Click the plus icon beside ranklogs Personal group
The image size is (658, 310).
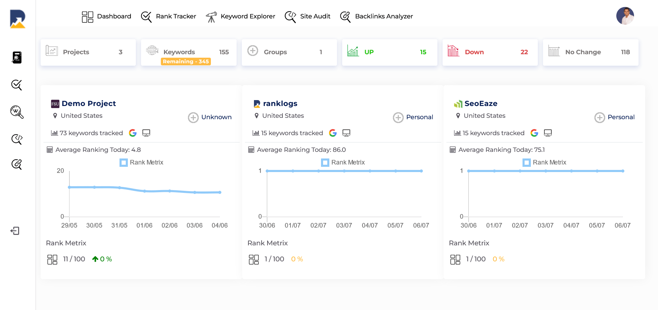(x=398, y=117)
